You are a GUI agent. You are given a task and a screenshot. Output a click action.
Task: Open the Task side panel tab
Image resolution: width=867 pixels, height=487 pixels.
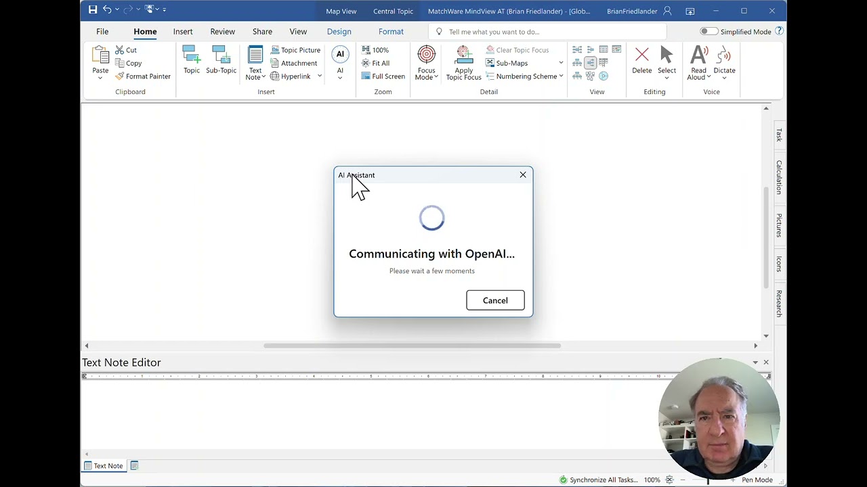point(779,135)
